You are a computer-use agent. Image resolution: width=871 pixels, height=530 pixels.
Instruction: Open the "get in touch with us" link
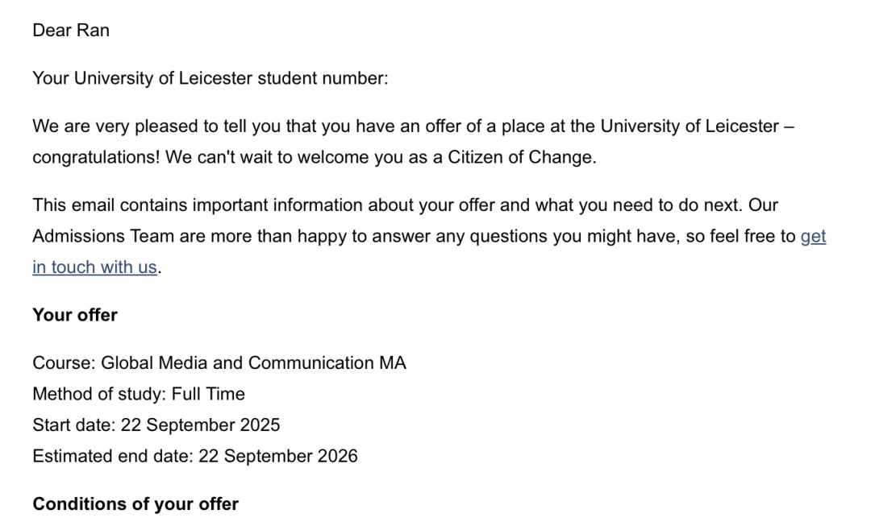click(94, 267)
